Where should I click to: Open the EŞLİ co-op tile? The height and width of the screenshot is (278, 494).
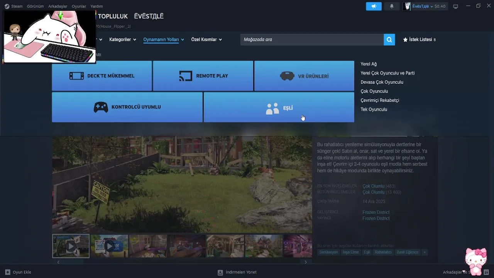coord(279,107)
